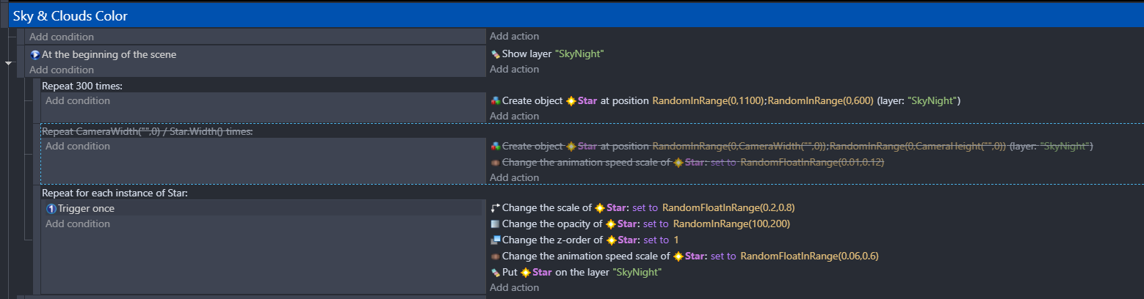1144x299 pixels.
Task: Collapse the 'At the beginning of the scene' event
Action: tap(9, 64)
